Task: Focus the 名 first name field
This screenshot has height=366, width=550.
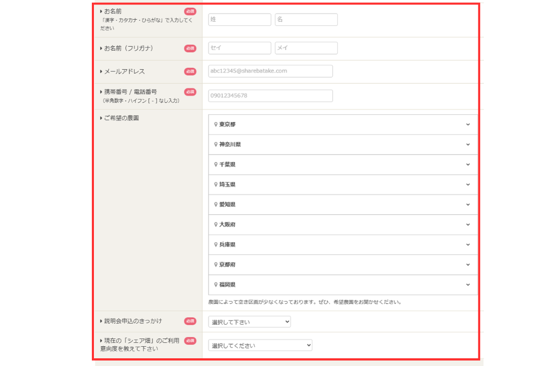Action: pos(306,20)
